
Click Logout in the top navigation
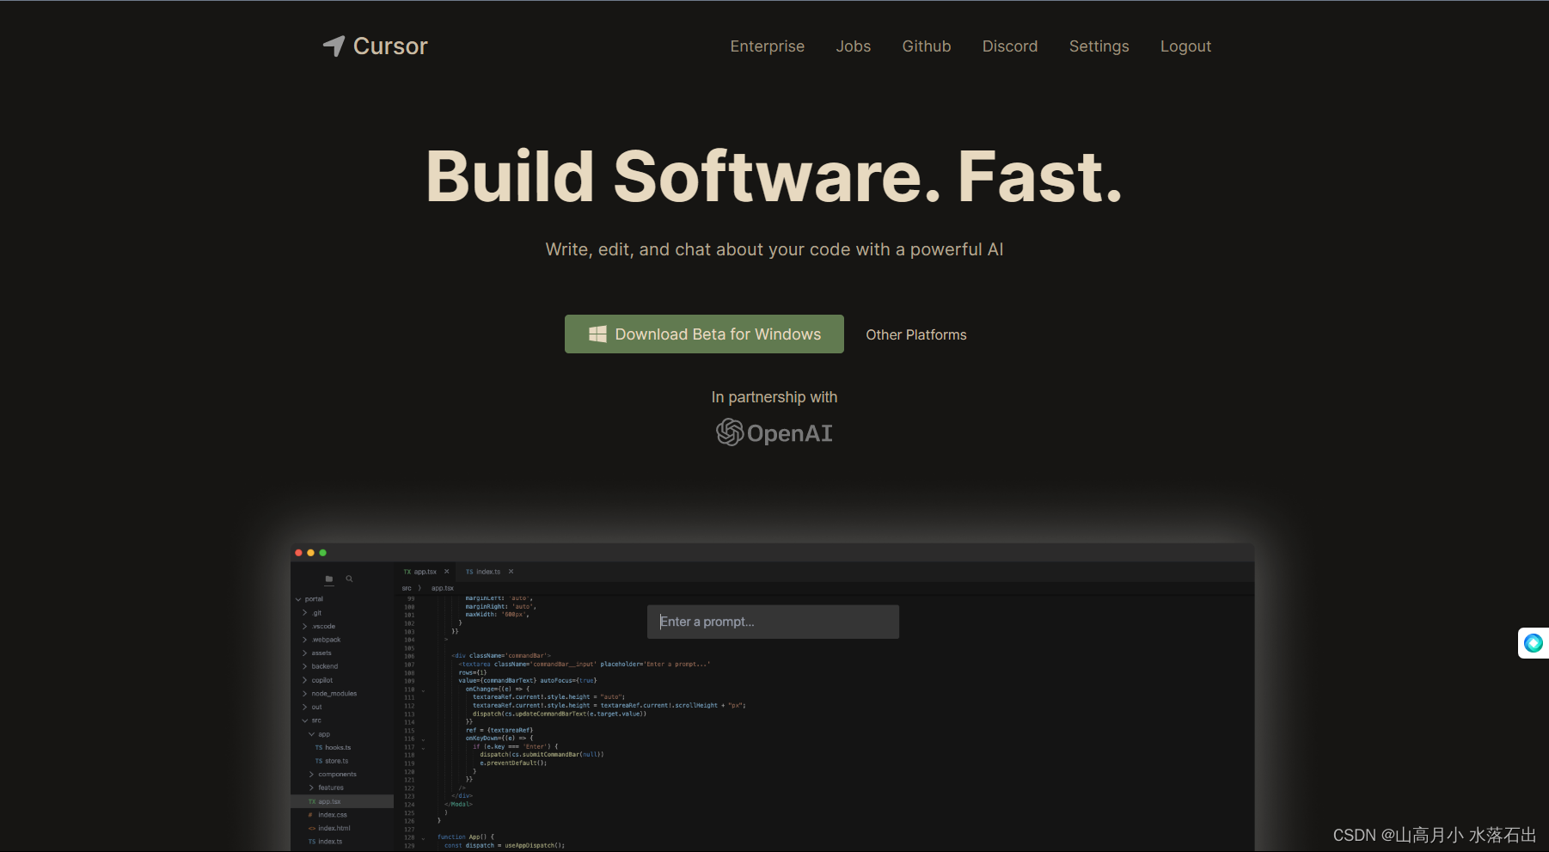[1185, 46]
